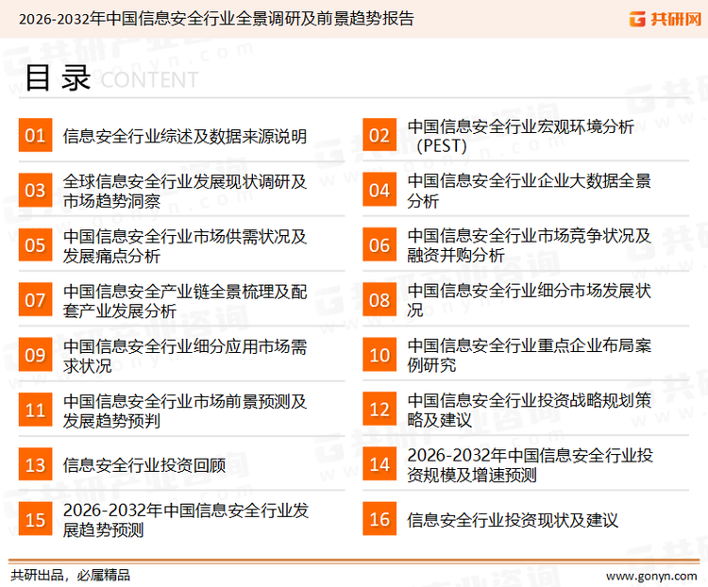Viewport: 708px width, 587px height.
Task: Click the 共研网 logo icon
Action: click(637, 19)
